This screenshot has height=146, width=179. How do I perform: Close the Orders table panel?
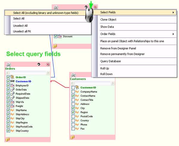[x=48, y=64]
